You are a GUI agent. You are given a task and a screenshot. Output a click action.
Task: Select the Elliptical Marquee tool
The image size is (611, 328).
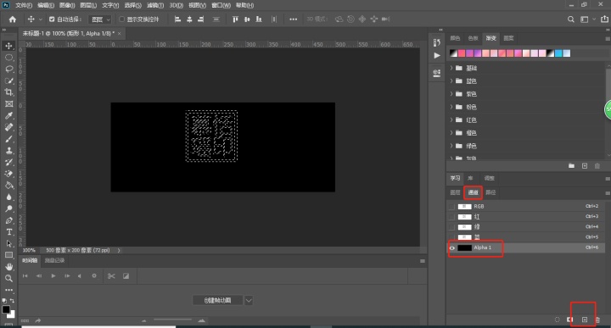8,58
